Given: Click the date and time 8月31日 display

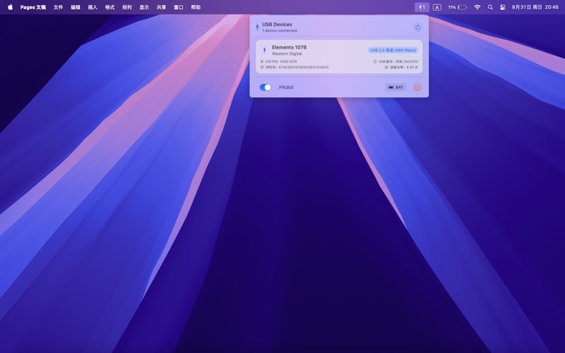Looking at the screenshot, I should click(x=535, y=7).
